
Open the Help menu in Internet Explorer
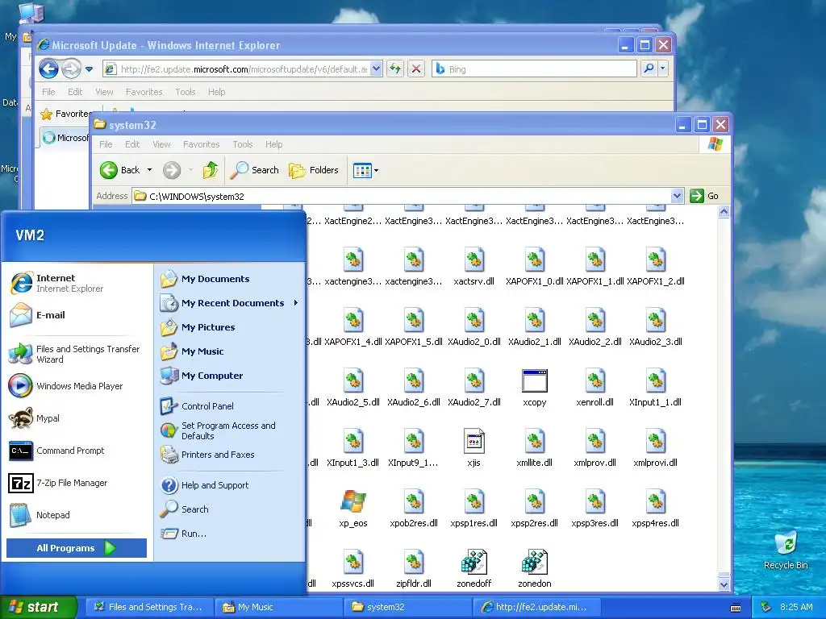coord(216,92)
